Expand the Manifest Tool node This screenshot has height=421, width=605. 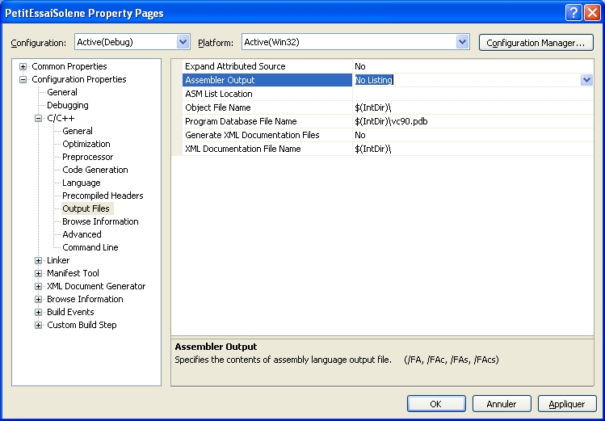pyautogui.click(x=38, y=274)
